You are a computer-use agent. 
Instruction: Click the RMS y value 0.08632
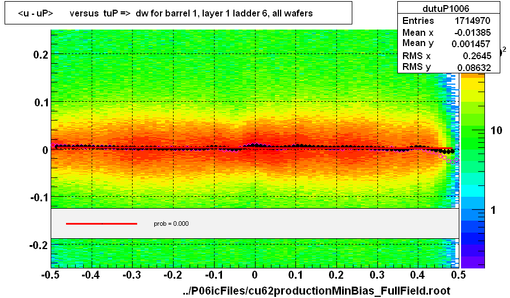474,67
